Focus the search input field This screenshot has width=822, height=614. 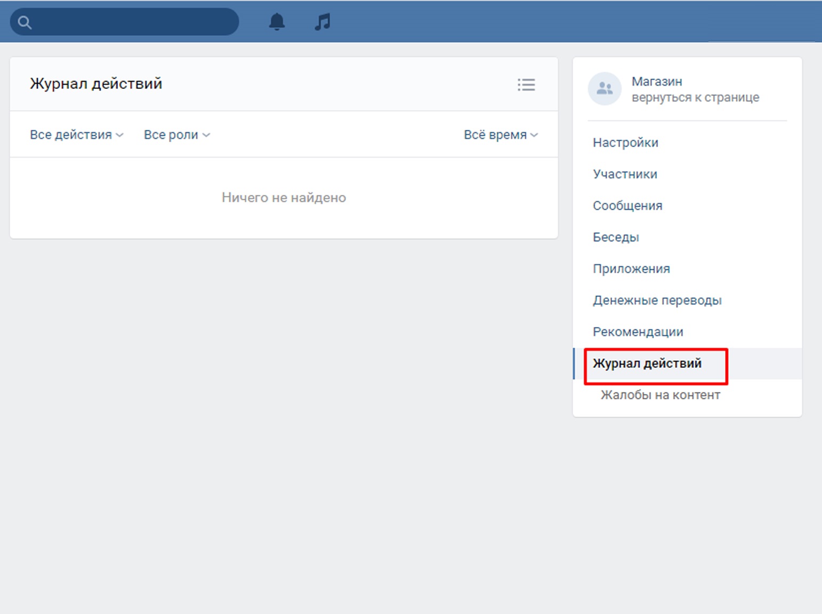[133, 22]
